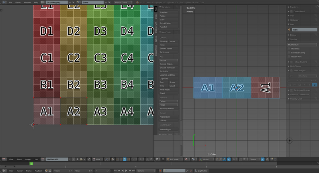Toggle the Motion Tracking checkbox
The image size is (319, 173).
coord(291,62)
